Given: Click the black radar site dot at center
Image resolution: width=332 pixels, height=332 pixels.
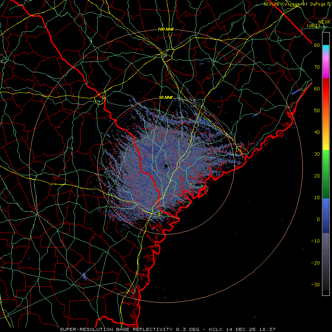Looking at the screenshot, I should click(x=166, y=166).
